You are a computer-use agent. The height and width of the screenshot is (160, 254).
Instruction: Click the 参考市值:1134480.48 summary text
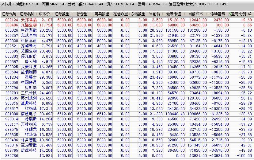point(85,4)
